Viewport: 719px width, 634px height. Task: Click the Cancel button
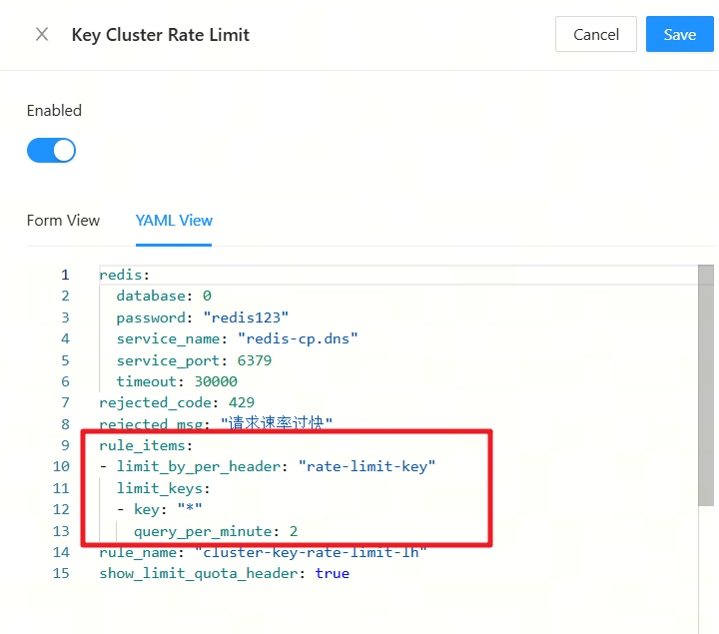[x=595, y=34]
